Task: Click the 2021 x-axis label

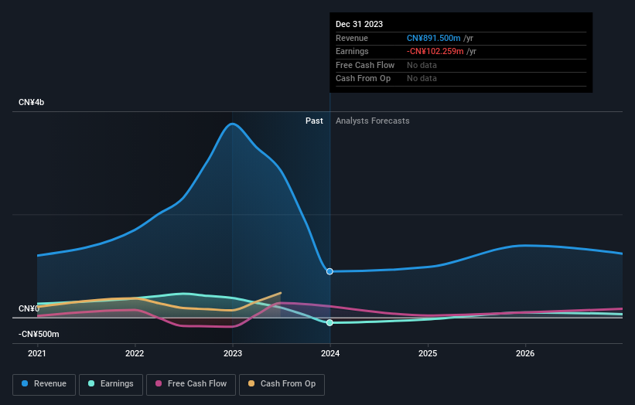Action: coord(37,354)
